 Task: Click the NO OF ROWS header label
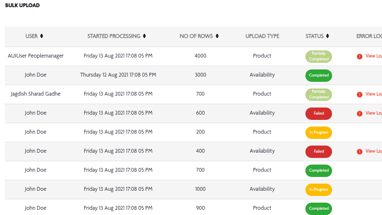point(196,36)
